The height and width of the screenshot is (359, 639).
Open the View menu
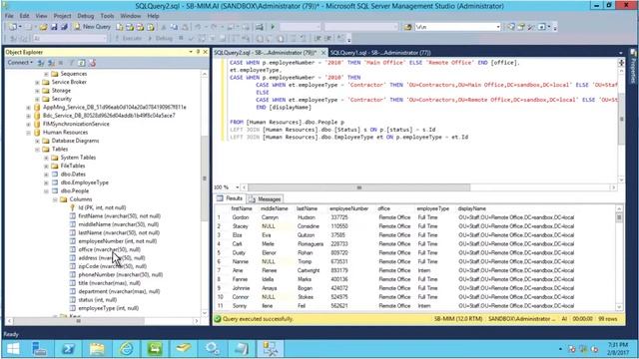41,16
